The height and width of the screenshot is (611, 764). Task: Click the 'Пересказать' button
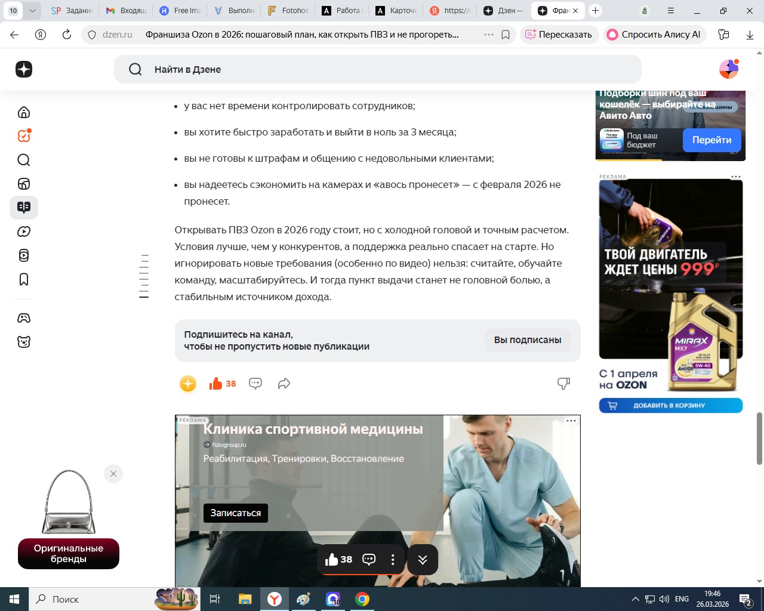559,35
